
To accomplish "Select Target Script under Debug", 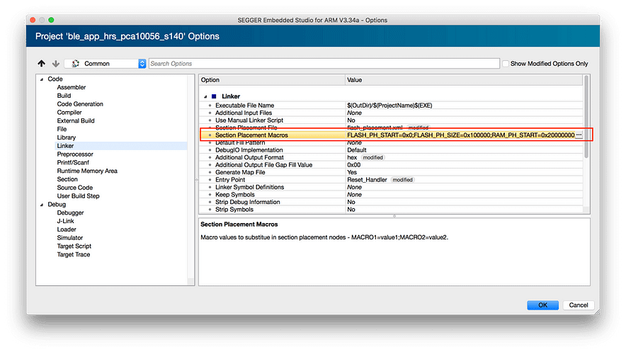I will [x=74, y=246].
